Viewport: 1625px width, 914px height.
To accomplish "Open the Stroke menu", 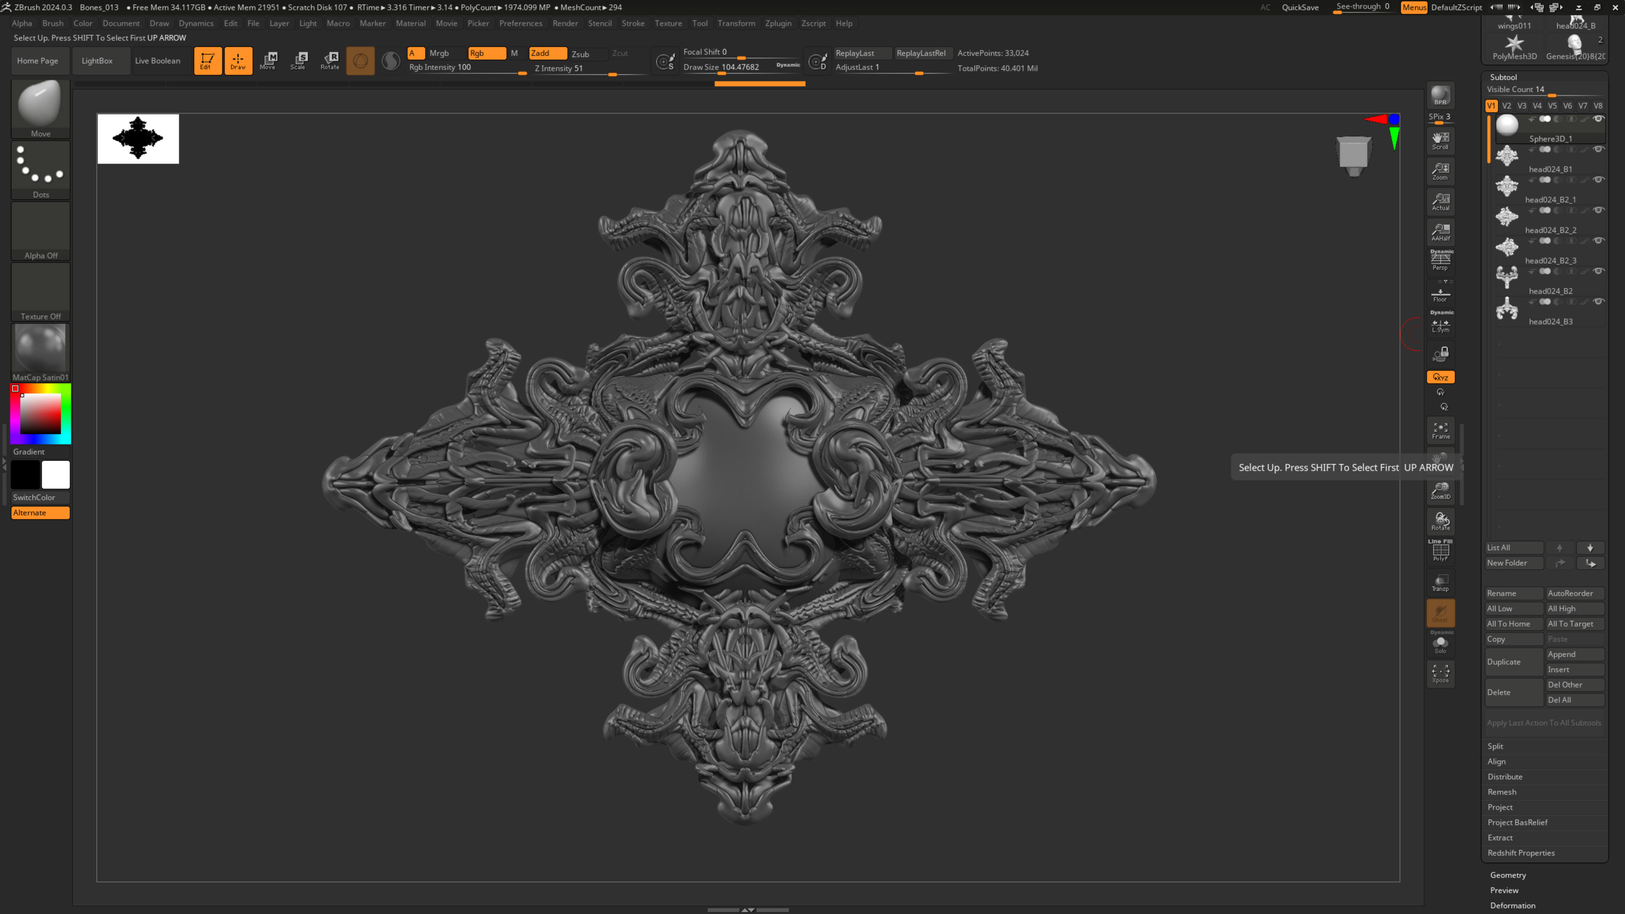I will [x=633, y=23].
